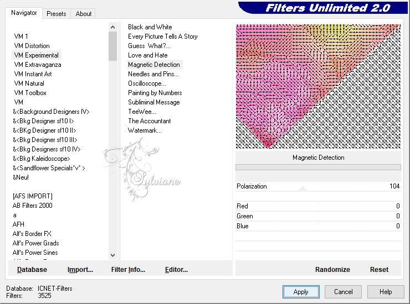Choose the Guess What?... filter
This screenshot has height=304, width=410.
click(x=149, y=46)
